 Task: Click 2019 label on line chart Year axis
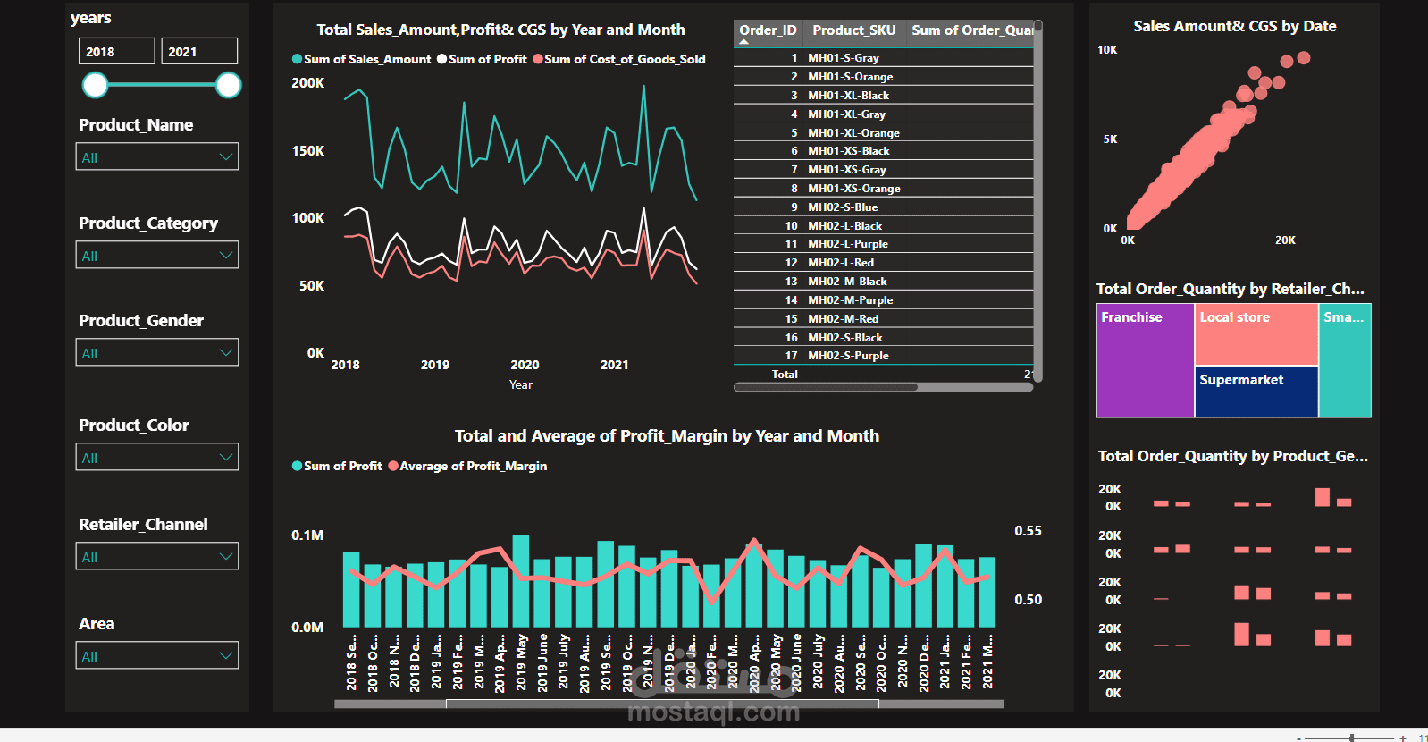pyautogui.click(x=435, y=365)
